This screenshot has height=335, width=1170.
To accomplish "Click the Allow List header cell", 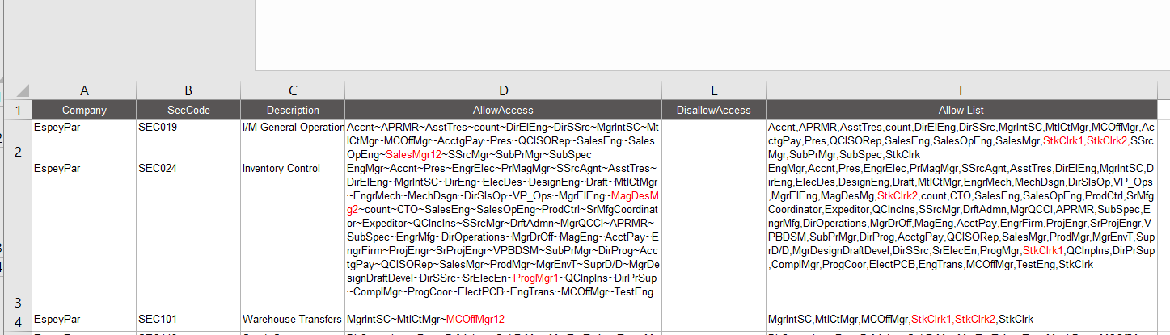I will pos(961,111).
